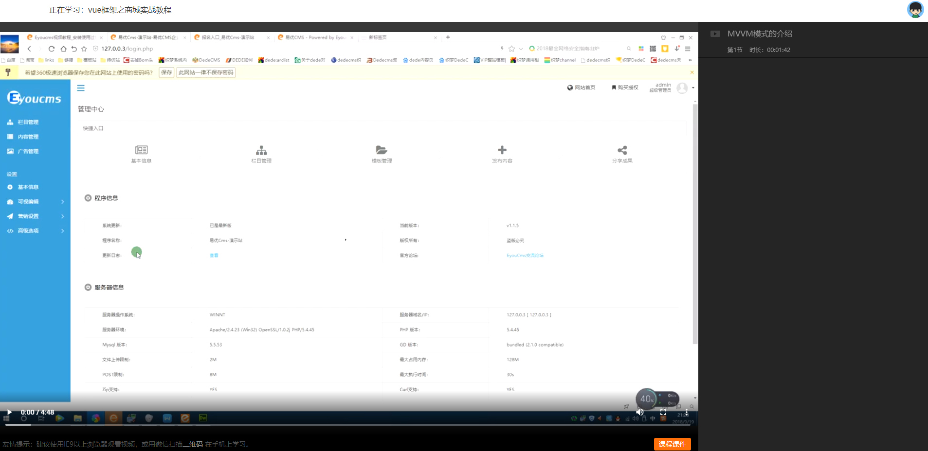Click the 栏目管理 sitemap quick entry icon
This screenshot has width=928, height=451.
pos(261,150)
